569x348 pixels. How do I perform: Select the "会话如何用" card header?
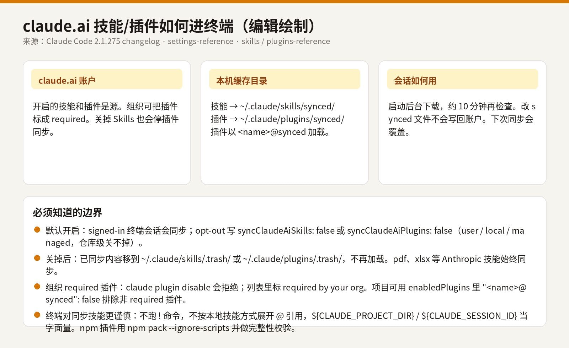462,79
